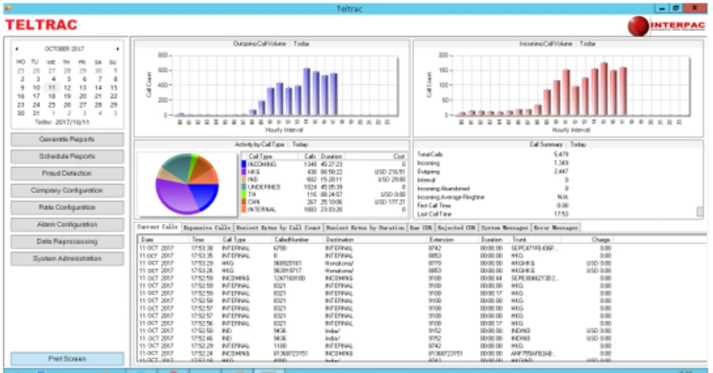The width and height of the screenshot is (713, 373).
Task: Click the Call Summary scrollbar down arrow
Action: coord(700,212)
